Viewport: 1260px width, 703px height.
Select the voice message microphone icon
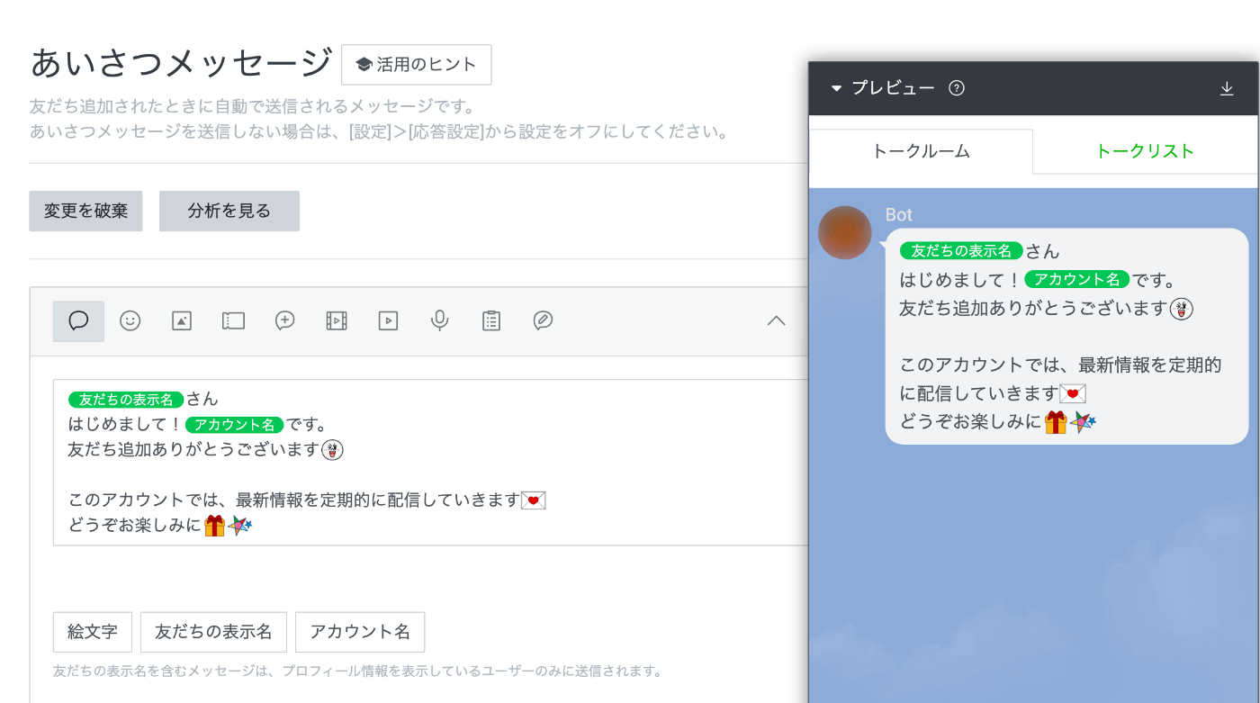click(439, 320)
